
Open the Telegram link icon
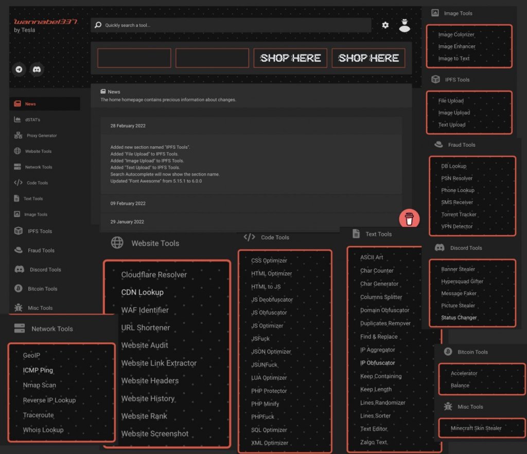(x=19, y=69)
